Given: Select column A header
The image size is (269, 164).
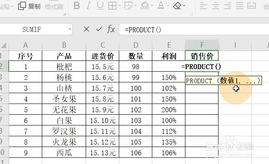Looking at the screenshot, I should (x=26, y=45).
